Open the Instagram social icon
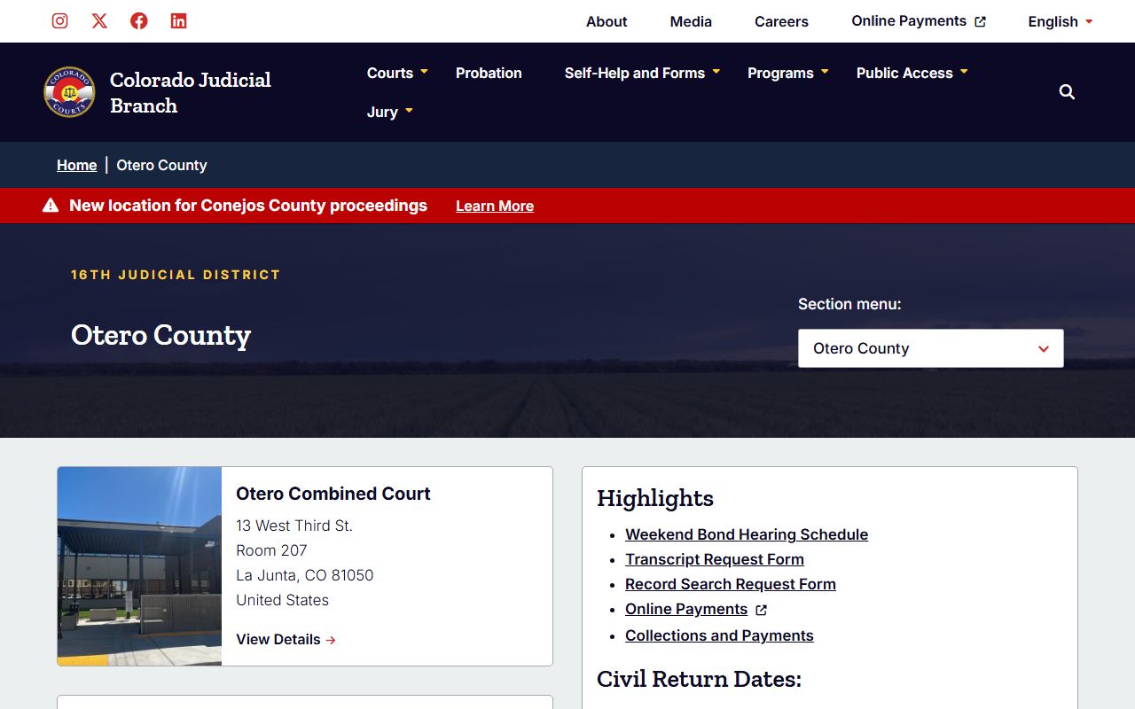 click(x=59, y=21)
